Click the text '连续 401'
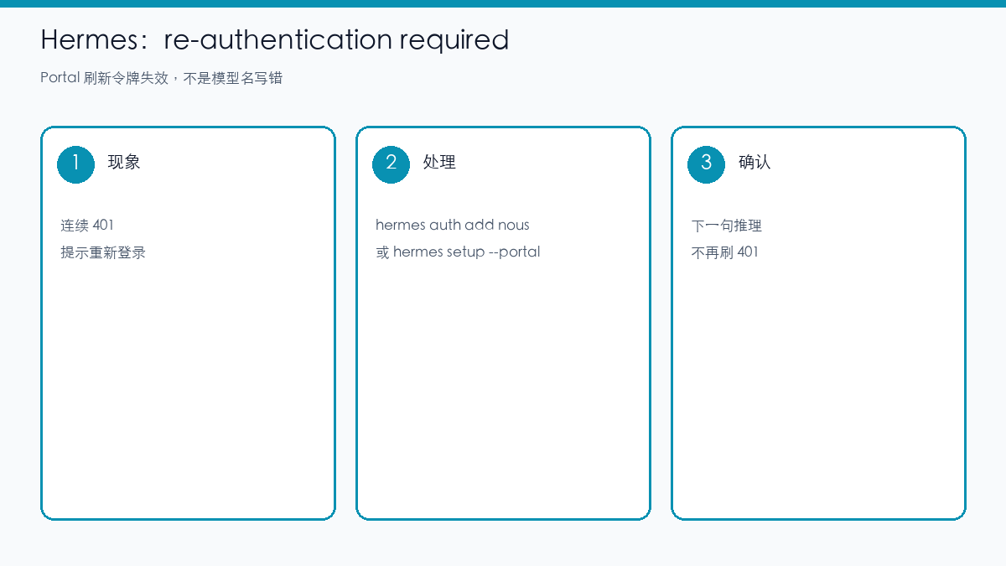The width and height of the screenshot is (1006, 566). tap(87, 225)
